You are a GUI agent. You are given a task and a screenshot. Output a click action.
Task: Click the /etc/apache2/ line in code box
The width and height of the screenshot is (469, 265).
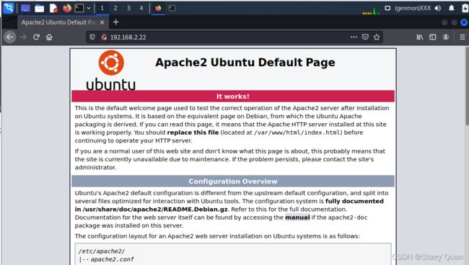[102, 251]
